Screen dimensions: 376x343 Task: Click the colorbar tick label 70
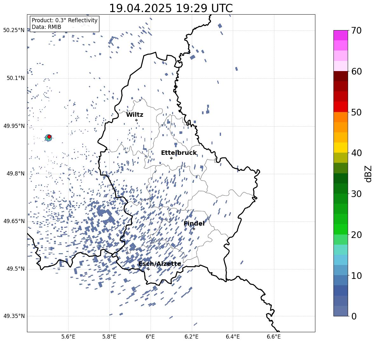coord(356,30)
